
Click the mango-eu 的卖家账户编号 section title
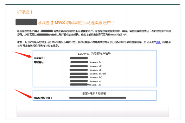tap(94, 54)
